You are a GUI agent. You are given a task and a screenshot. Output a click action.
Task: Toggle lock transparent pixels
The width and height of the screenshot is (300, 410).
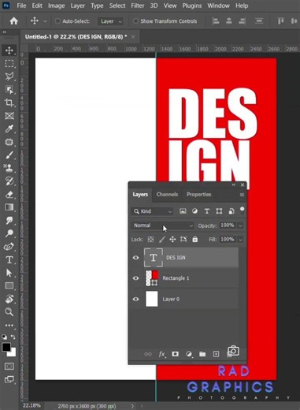[150, 239]
